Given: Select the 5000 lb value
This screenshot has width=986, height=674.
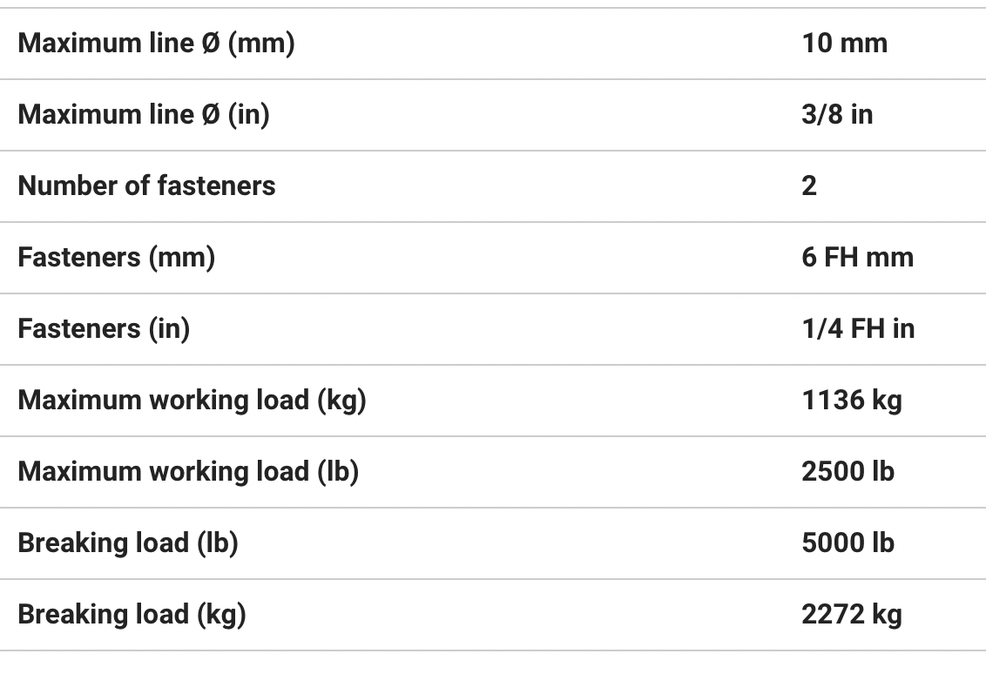Looking at the screenshot, I should [848, 543].
